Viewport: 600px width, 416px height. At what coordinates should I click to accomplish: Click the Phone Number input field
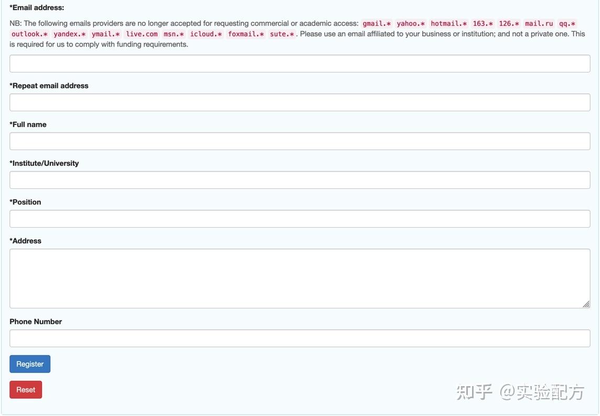[x=299, y=338]
